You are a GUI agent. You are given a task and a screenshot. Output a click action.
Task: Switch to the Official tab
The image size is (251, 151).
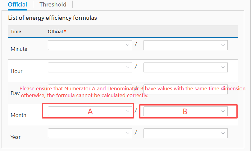17,4
